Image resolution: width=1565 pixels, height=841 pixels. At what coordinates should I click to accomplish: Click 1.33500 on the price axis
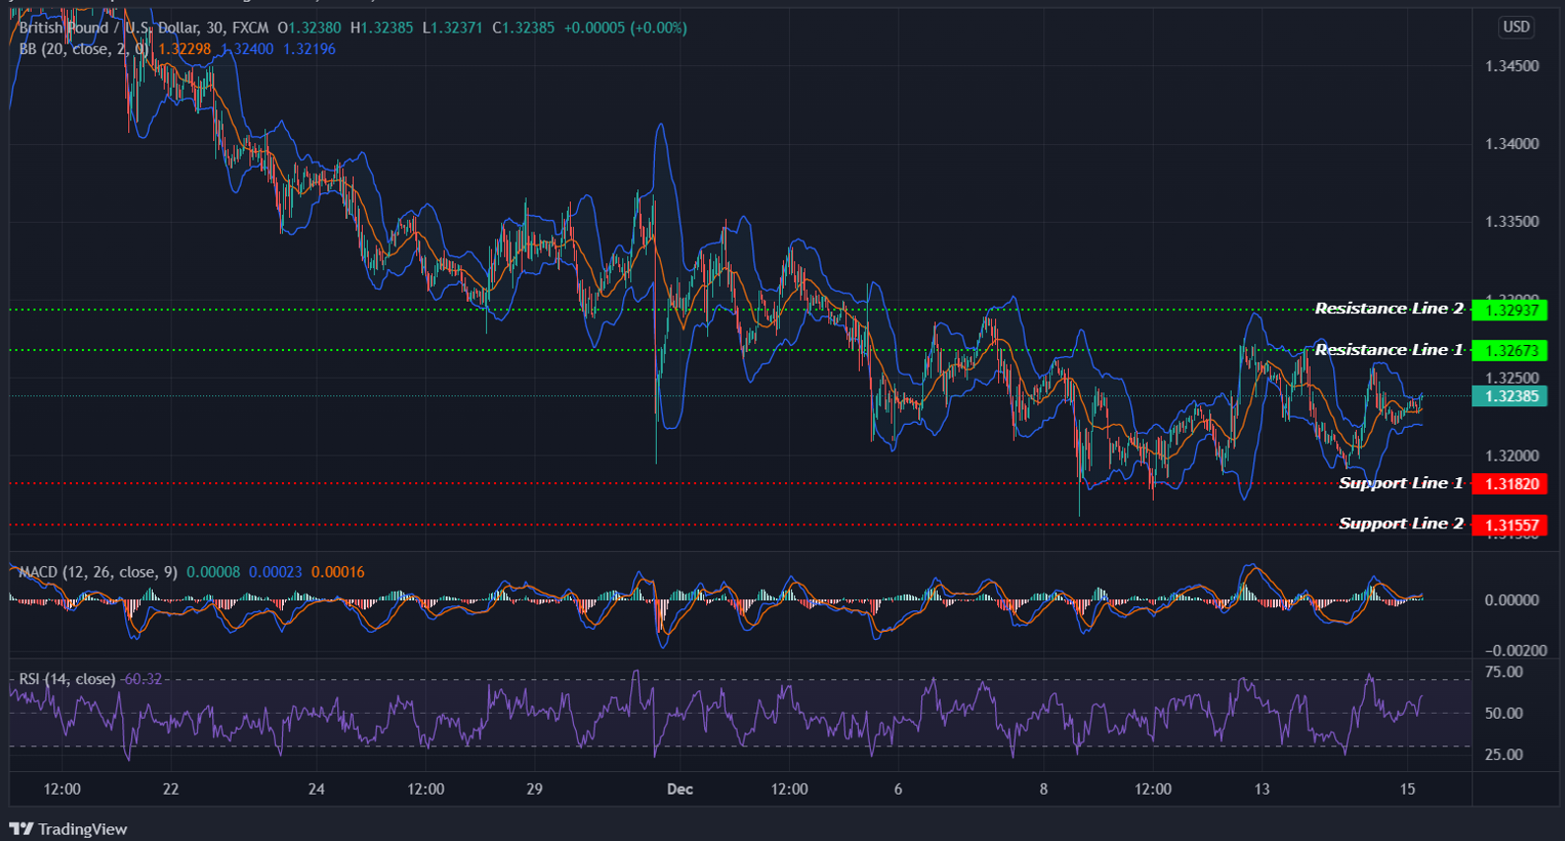pos(1512,222)
